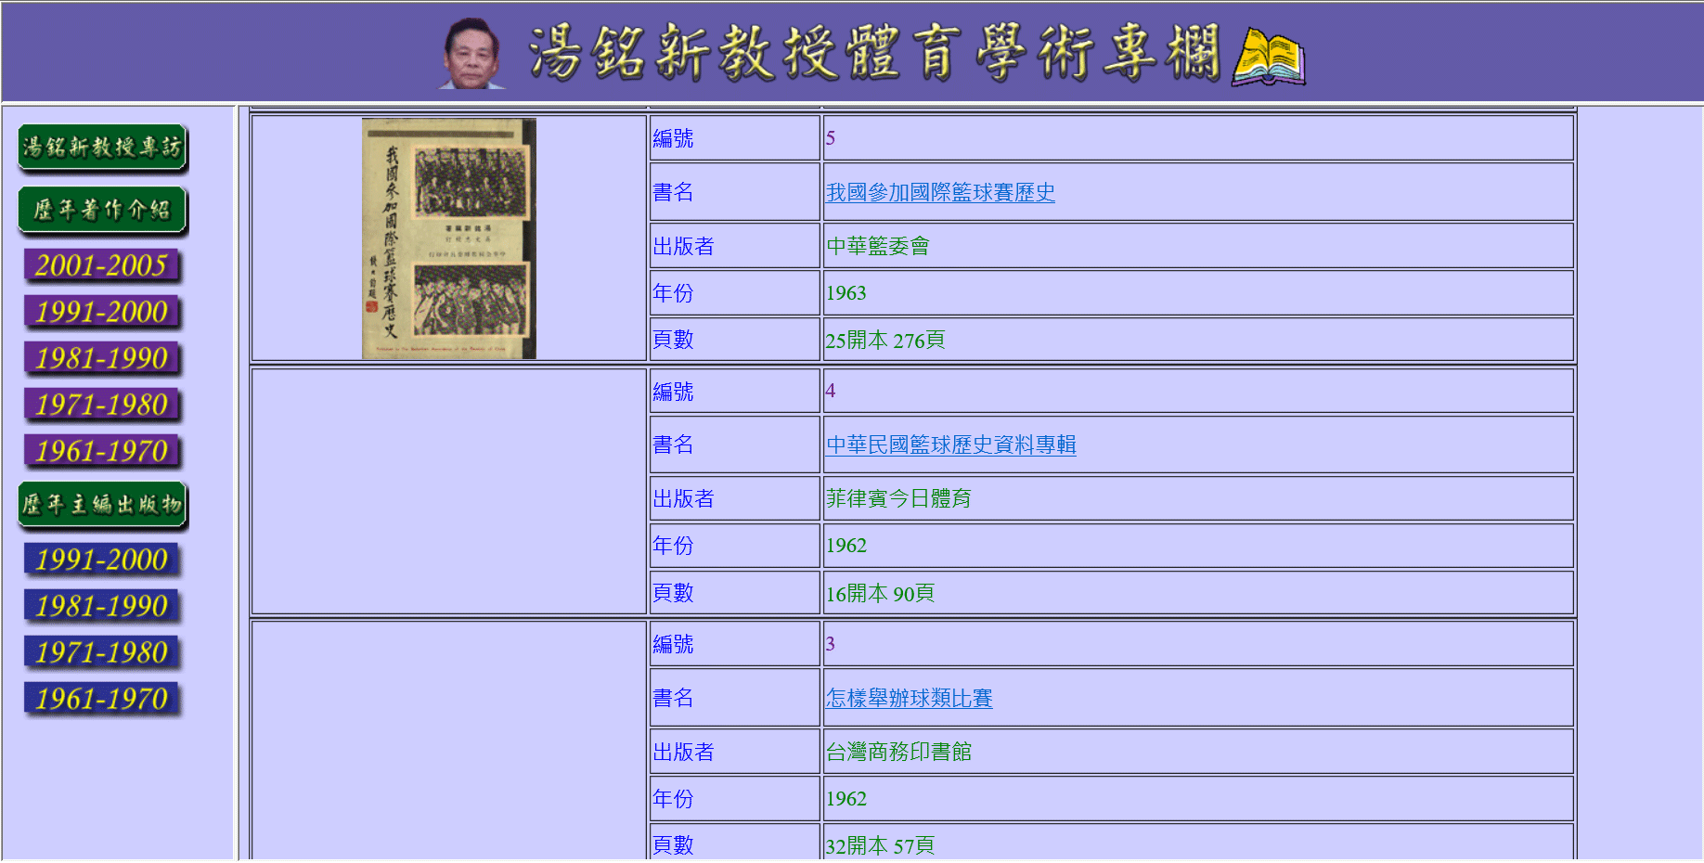Screen dimensions: 1704x863
Task: Click the 湯銘新教授體育學術專欄 banner title
Action: coord(872,53)
